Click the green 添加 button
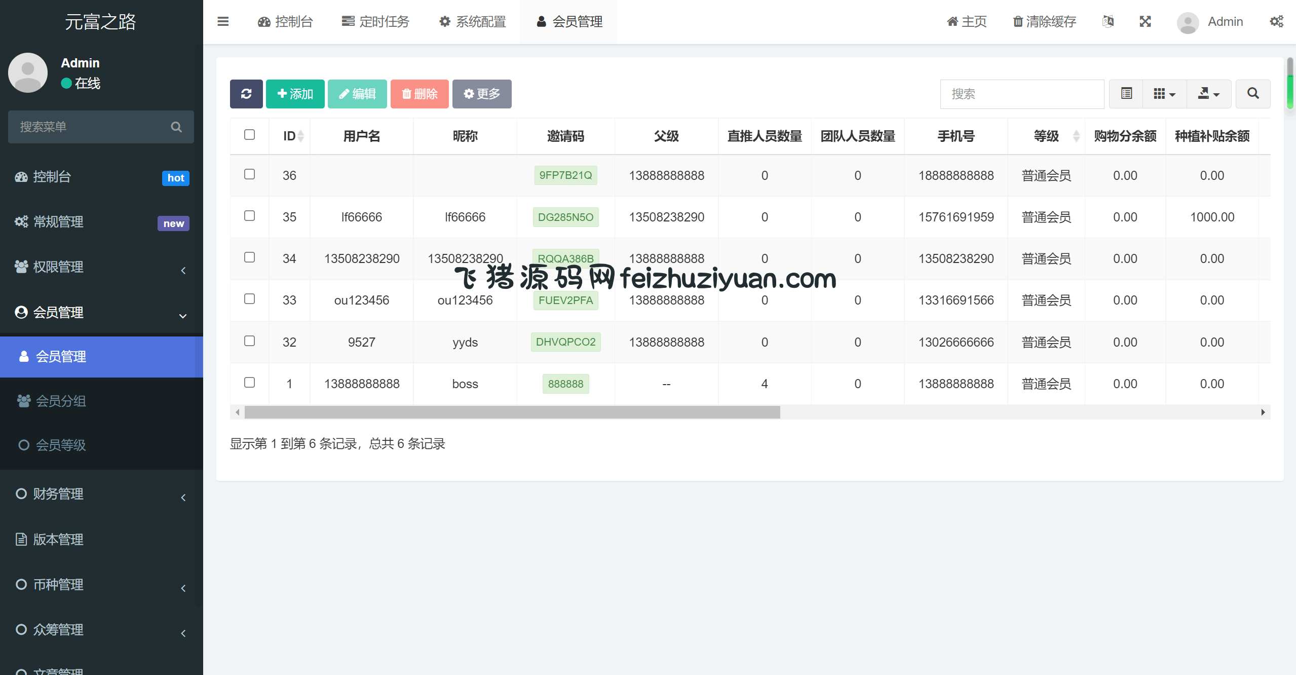The height and width of the screenshot is (675, 1296). click(295, 94)
